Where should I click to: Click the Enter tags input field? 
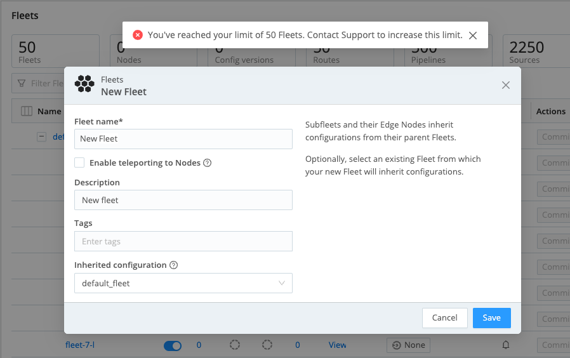tap(183, 241)
